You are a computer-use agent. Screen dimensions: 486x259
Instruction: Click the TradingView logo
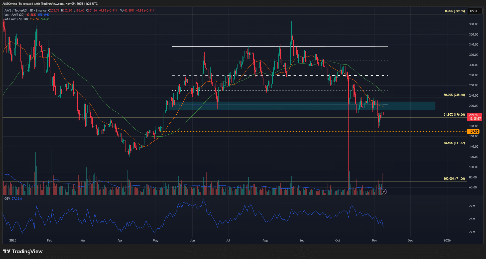pyautogui.click(x=23, y=251)
